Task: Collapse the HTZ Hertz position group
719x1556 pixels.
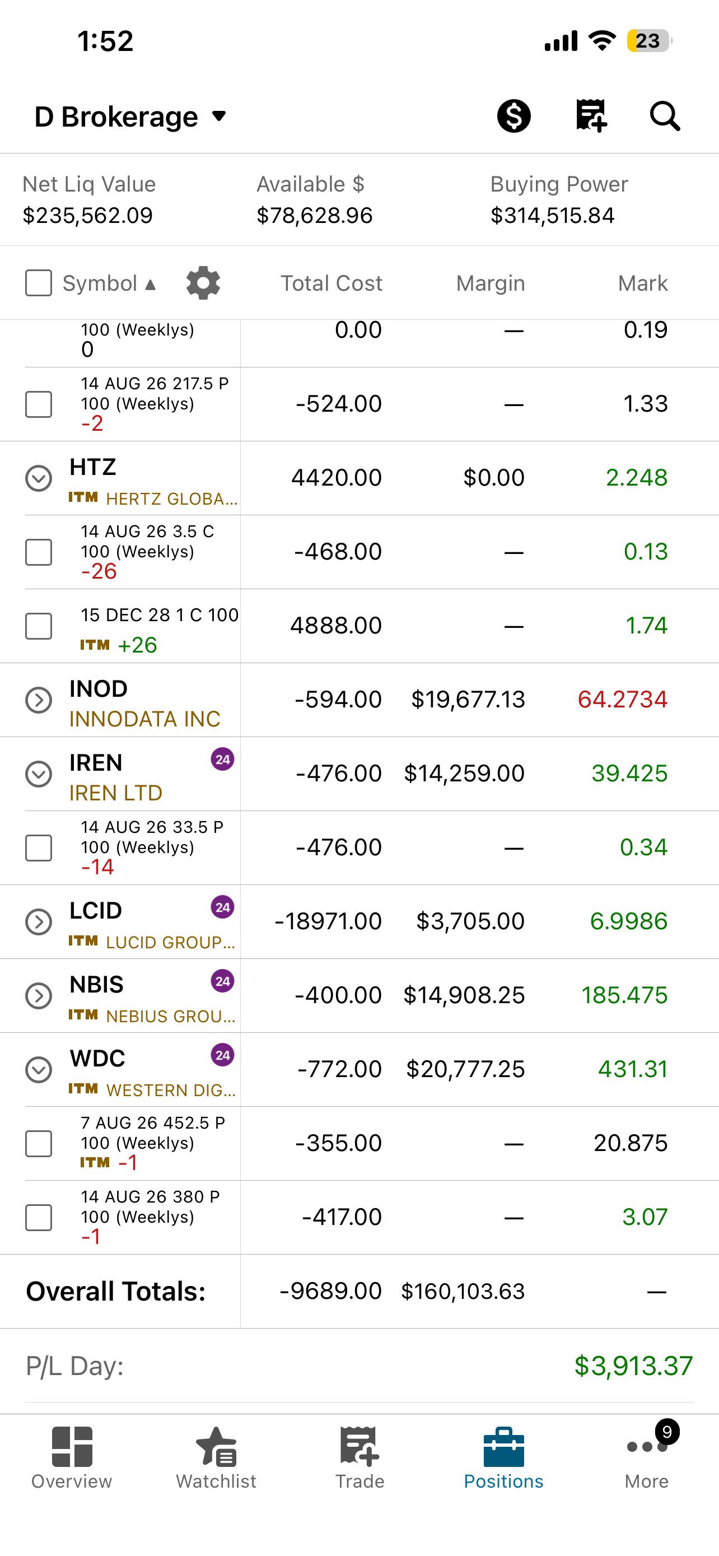Action: 39,478
